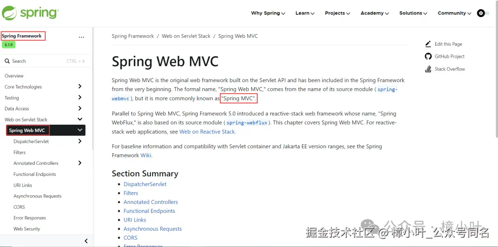Open the Learn menu
Viewport: 498px width, 247px height.
pyautogui.click(x=305, y=13)
